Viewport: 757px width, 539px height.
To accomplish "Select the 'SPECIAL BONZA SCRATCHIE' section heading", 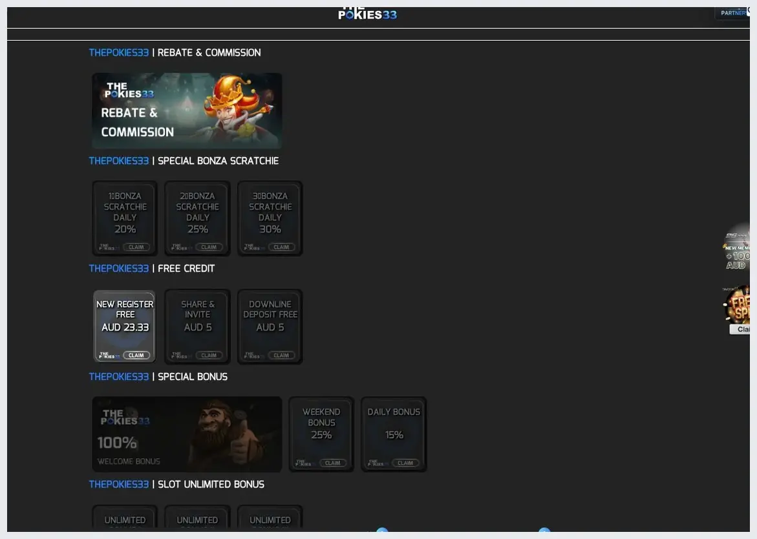I will coord(219,161).
